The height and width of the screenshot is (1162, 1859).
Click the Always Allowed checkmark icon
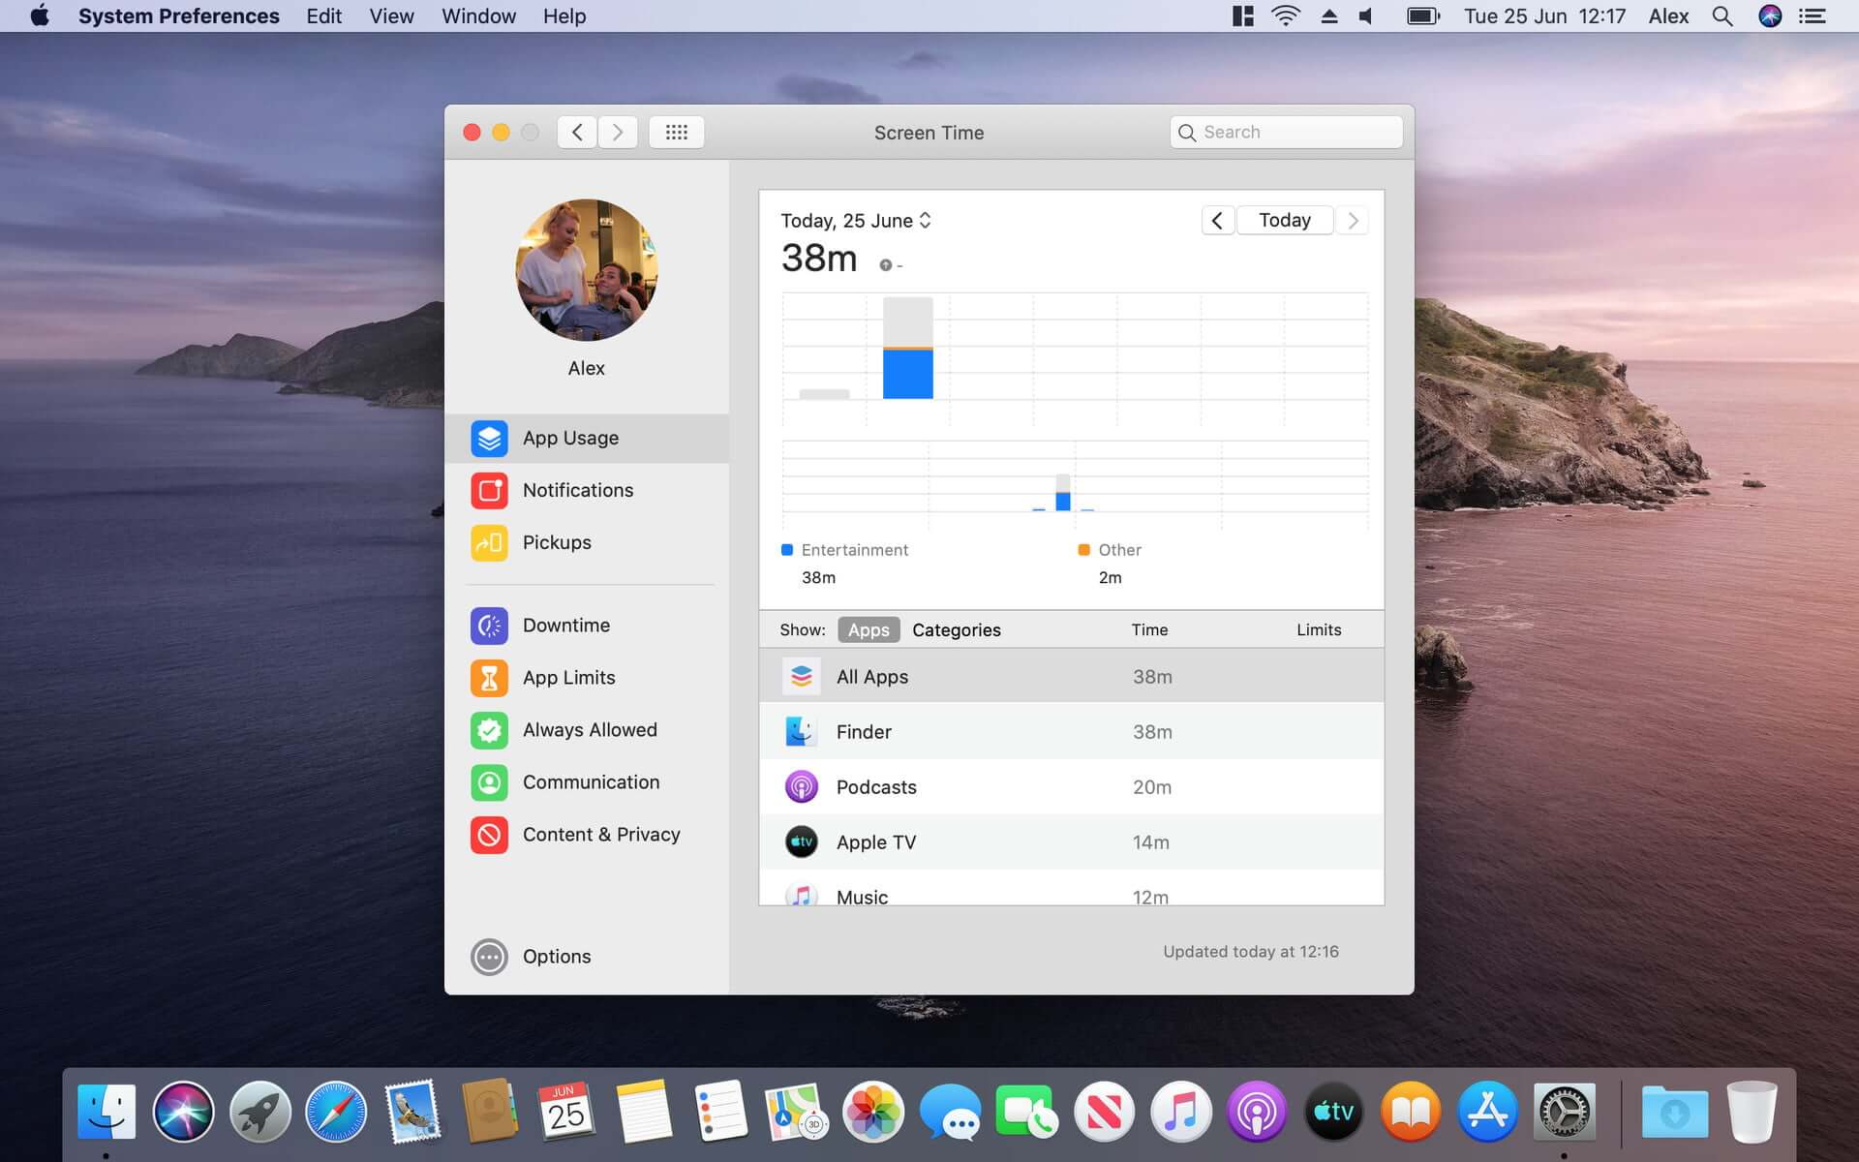point(489,729)
